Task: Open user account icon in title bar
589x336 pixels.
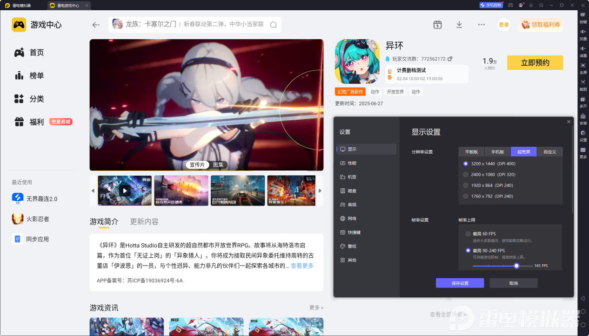Action: [521, 5]
